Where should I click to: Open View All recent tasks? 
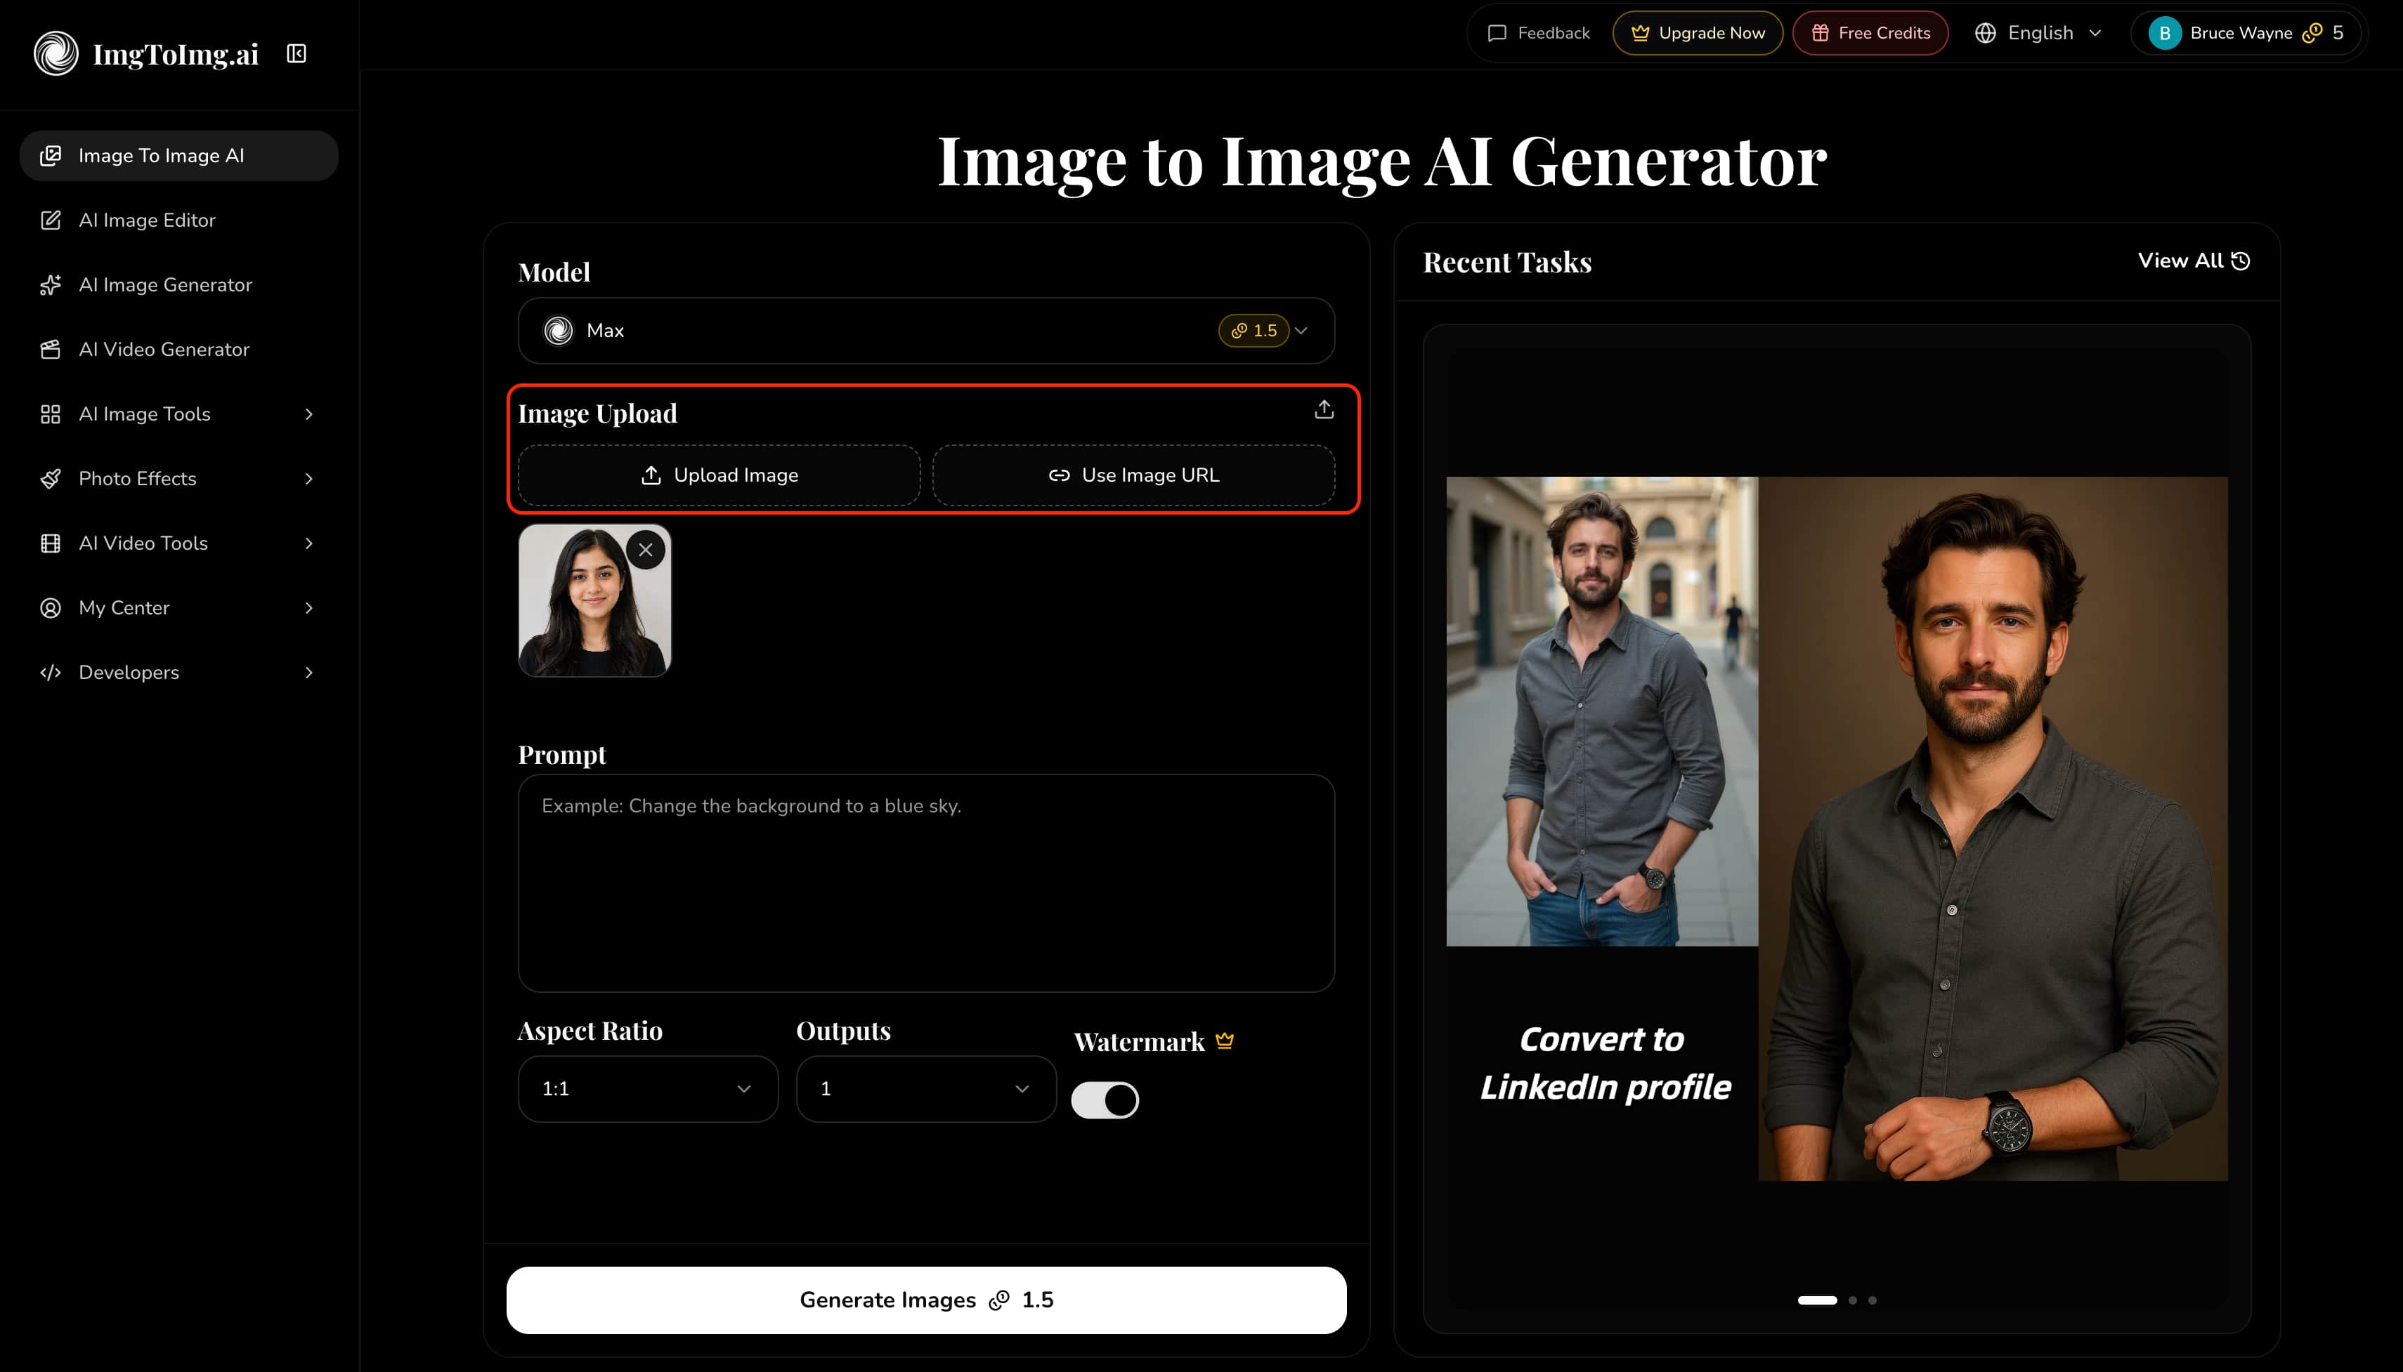pyautogui.click(x=2194, y=261)
